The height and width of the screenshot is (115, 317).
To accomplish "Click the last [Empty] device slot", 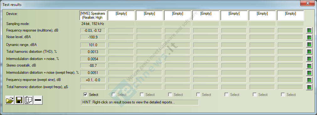I will pyautogui.click(x=290, y=16).
